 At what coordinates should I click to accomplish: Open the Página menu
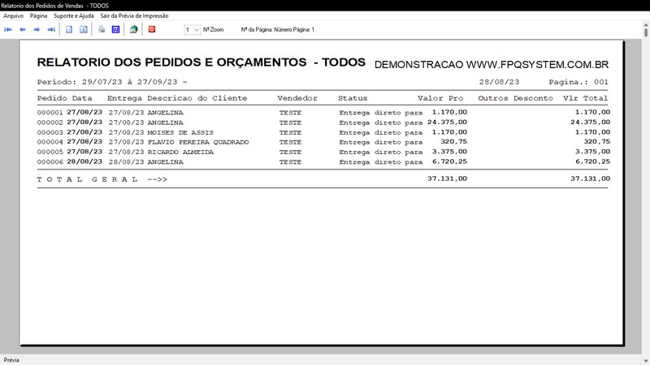(x=39, y=15)
